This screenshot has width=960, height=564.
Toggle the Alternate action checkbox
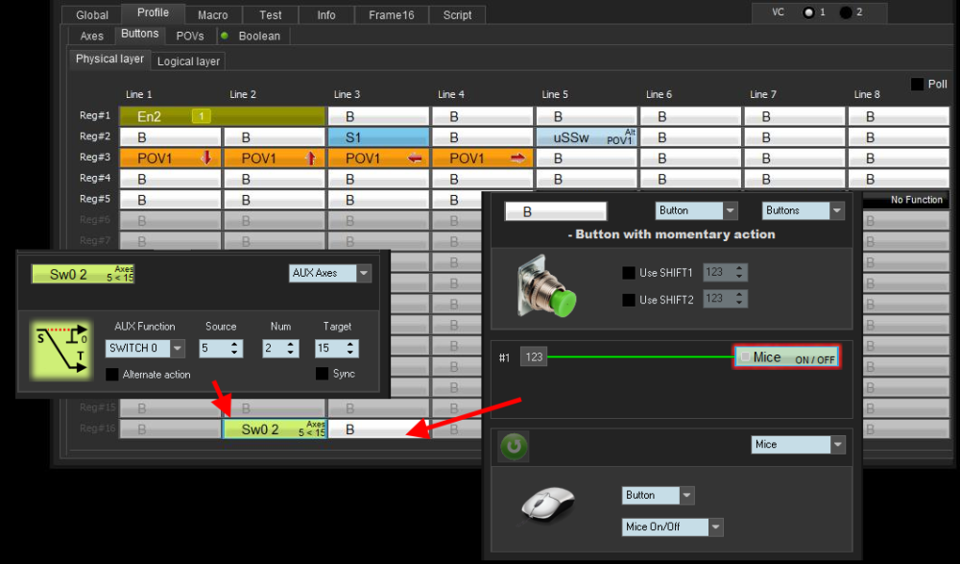112,375
